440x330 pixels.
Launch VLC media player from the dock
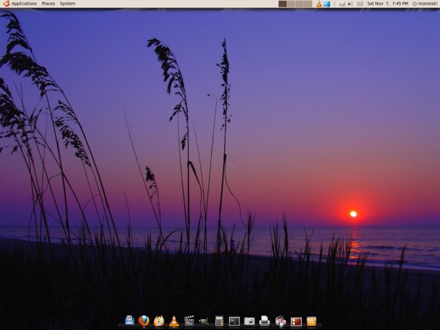point(174,321)
